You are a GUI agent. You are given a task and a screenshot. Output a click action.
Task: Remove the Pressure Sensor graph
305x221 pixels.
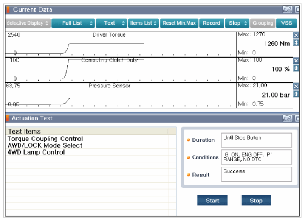pos(296,86)
